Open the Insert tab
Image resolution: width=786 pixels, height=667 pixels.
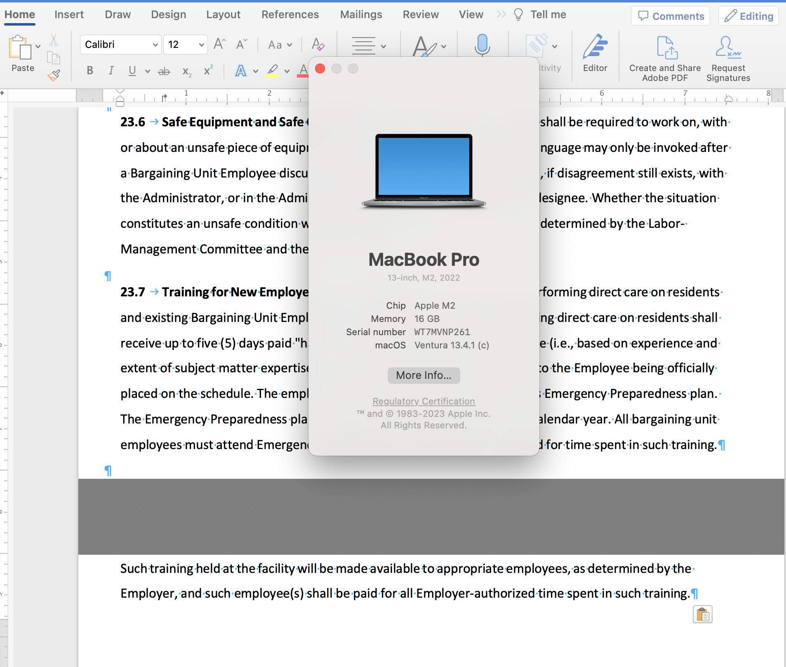click(69, 14)
